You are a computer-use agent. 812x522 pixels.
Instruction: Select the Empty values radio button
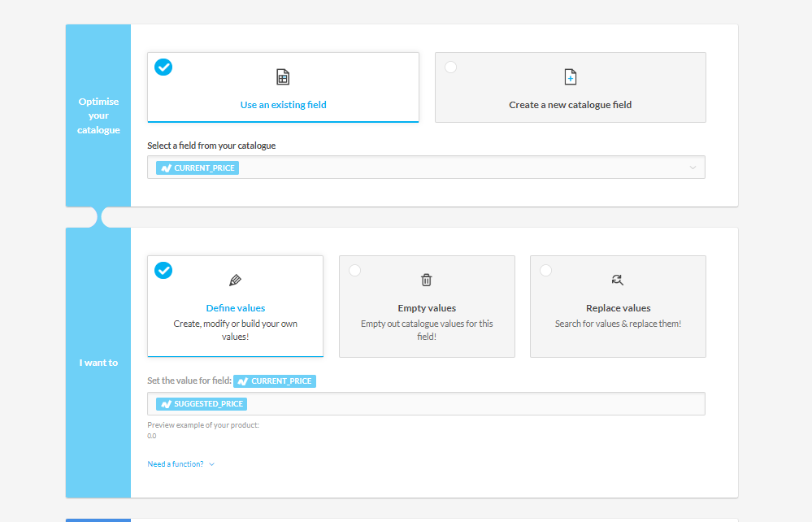[354, 271]
